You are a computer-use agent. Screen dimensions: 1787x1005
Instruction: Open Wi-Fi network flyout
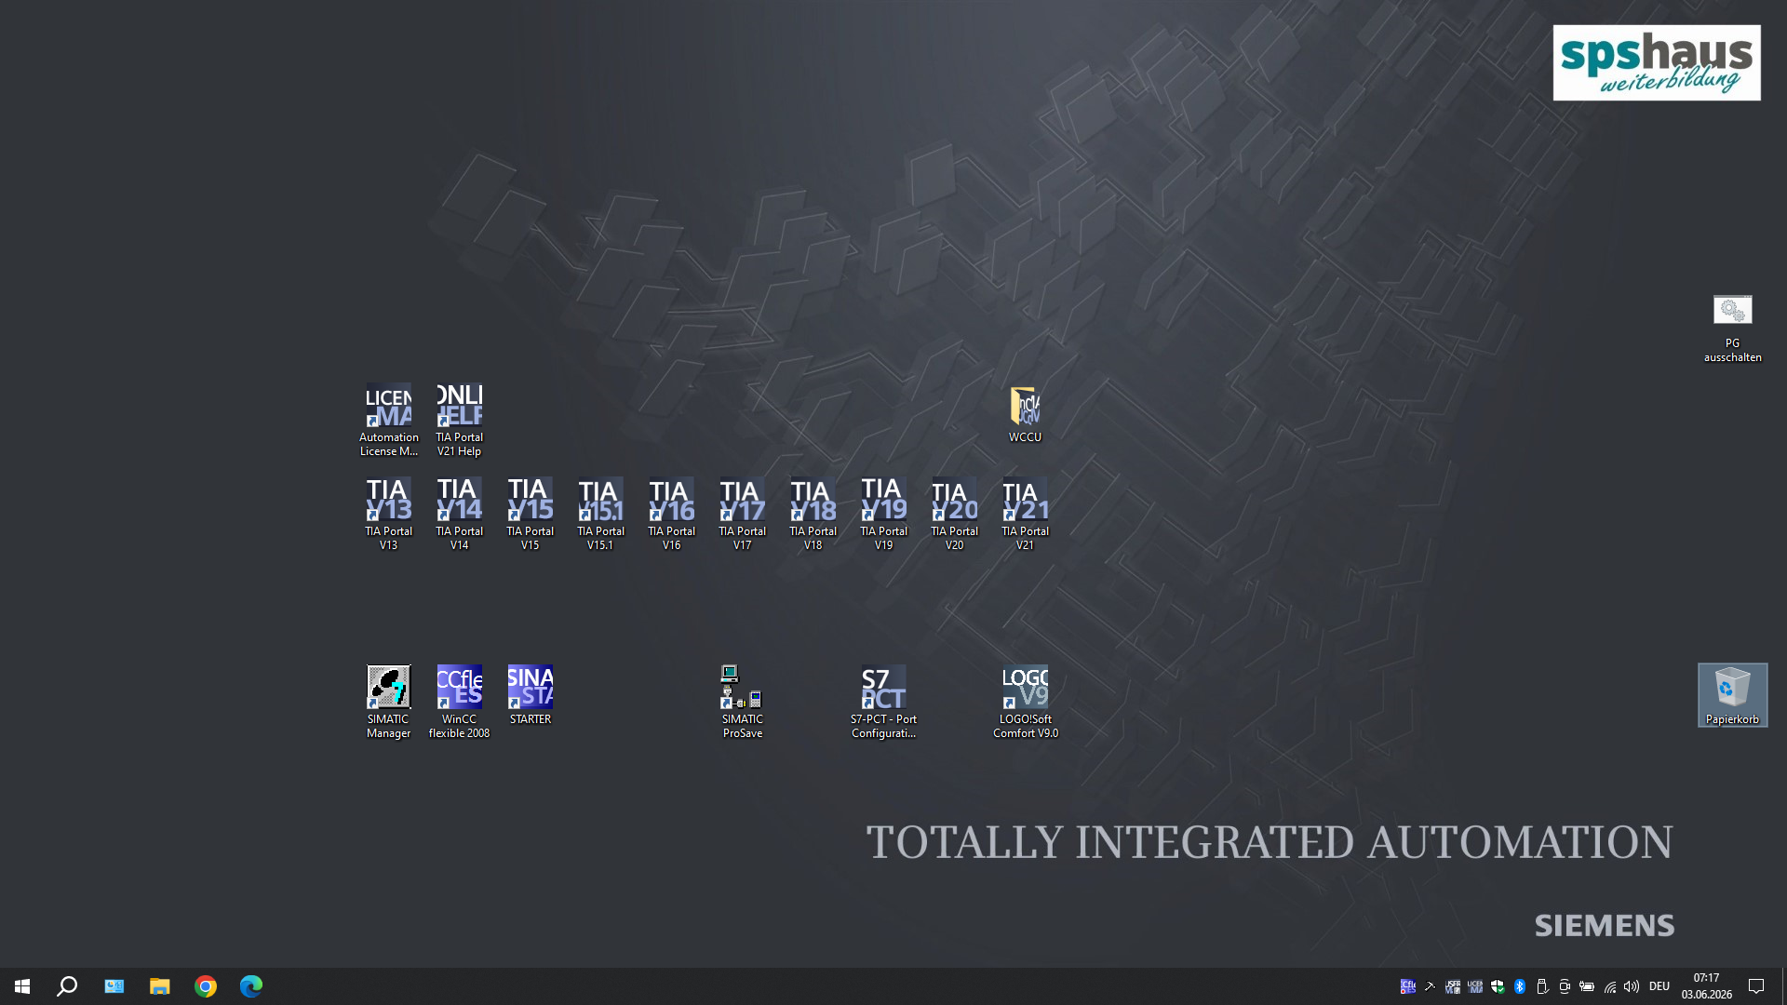[x=1609, y=986]
